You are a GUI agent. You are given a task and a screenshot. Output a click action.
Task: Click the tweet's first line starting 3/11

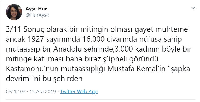point(98,30)
